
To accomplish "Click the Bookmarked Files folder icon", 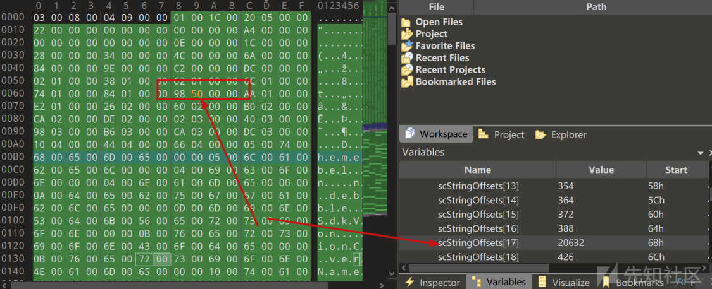I will 406,82.
